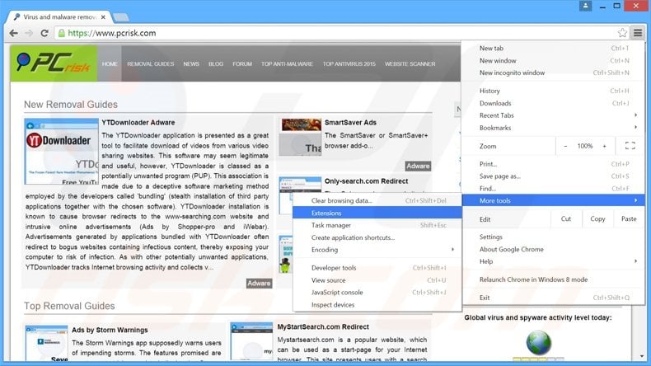
Task: Increase zoom with the plus button
Action: (x=604, y=146)
